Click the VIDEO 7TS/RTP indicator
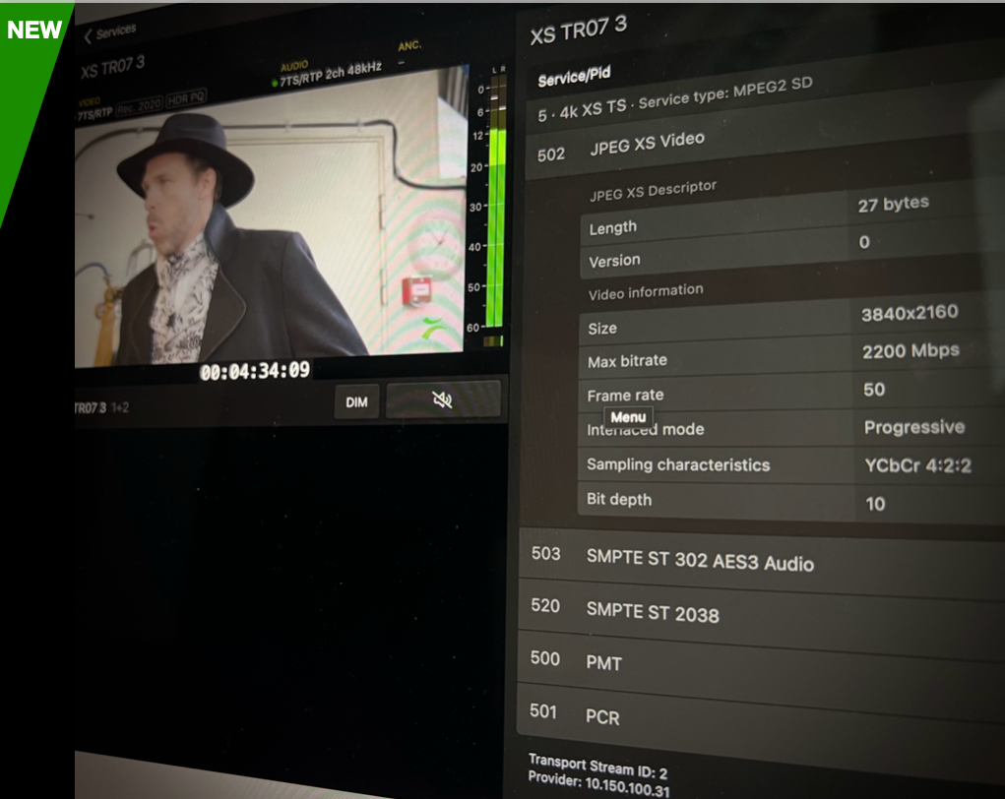The image size is (1005, 799). point(94,113)
